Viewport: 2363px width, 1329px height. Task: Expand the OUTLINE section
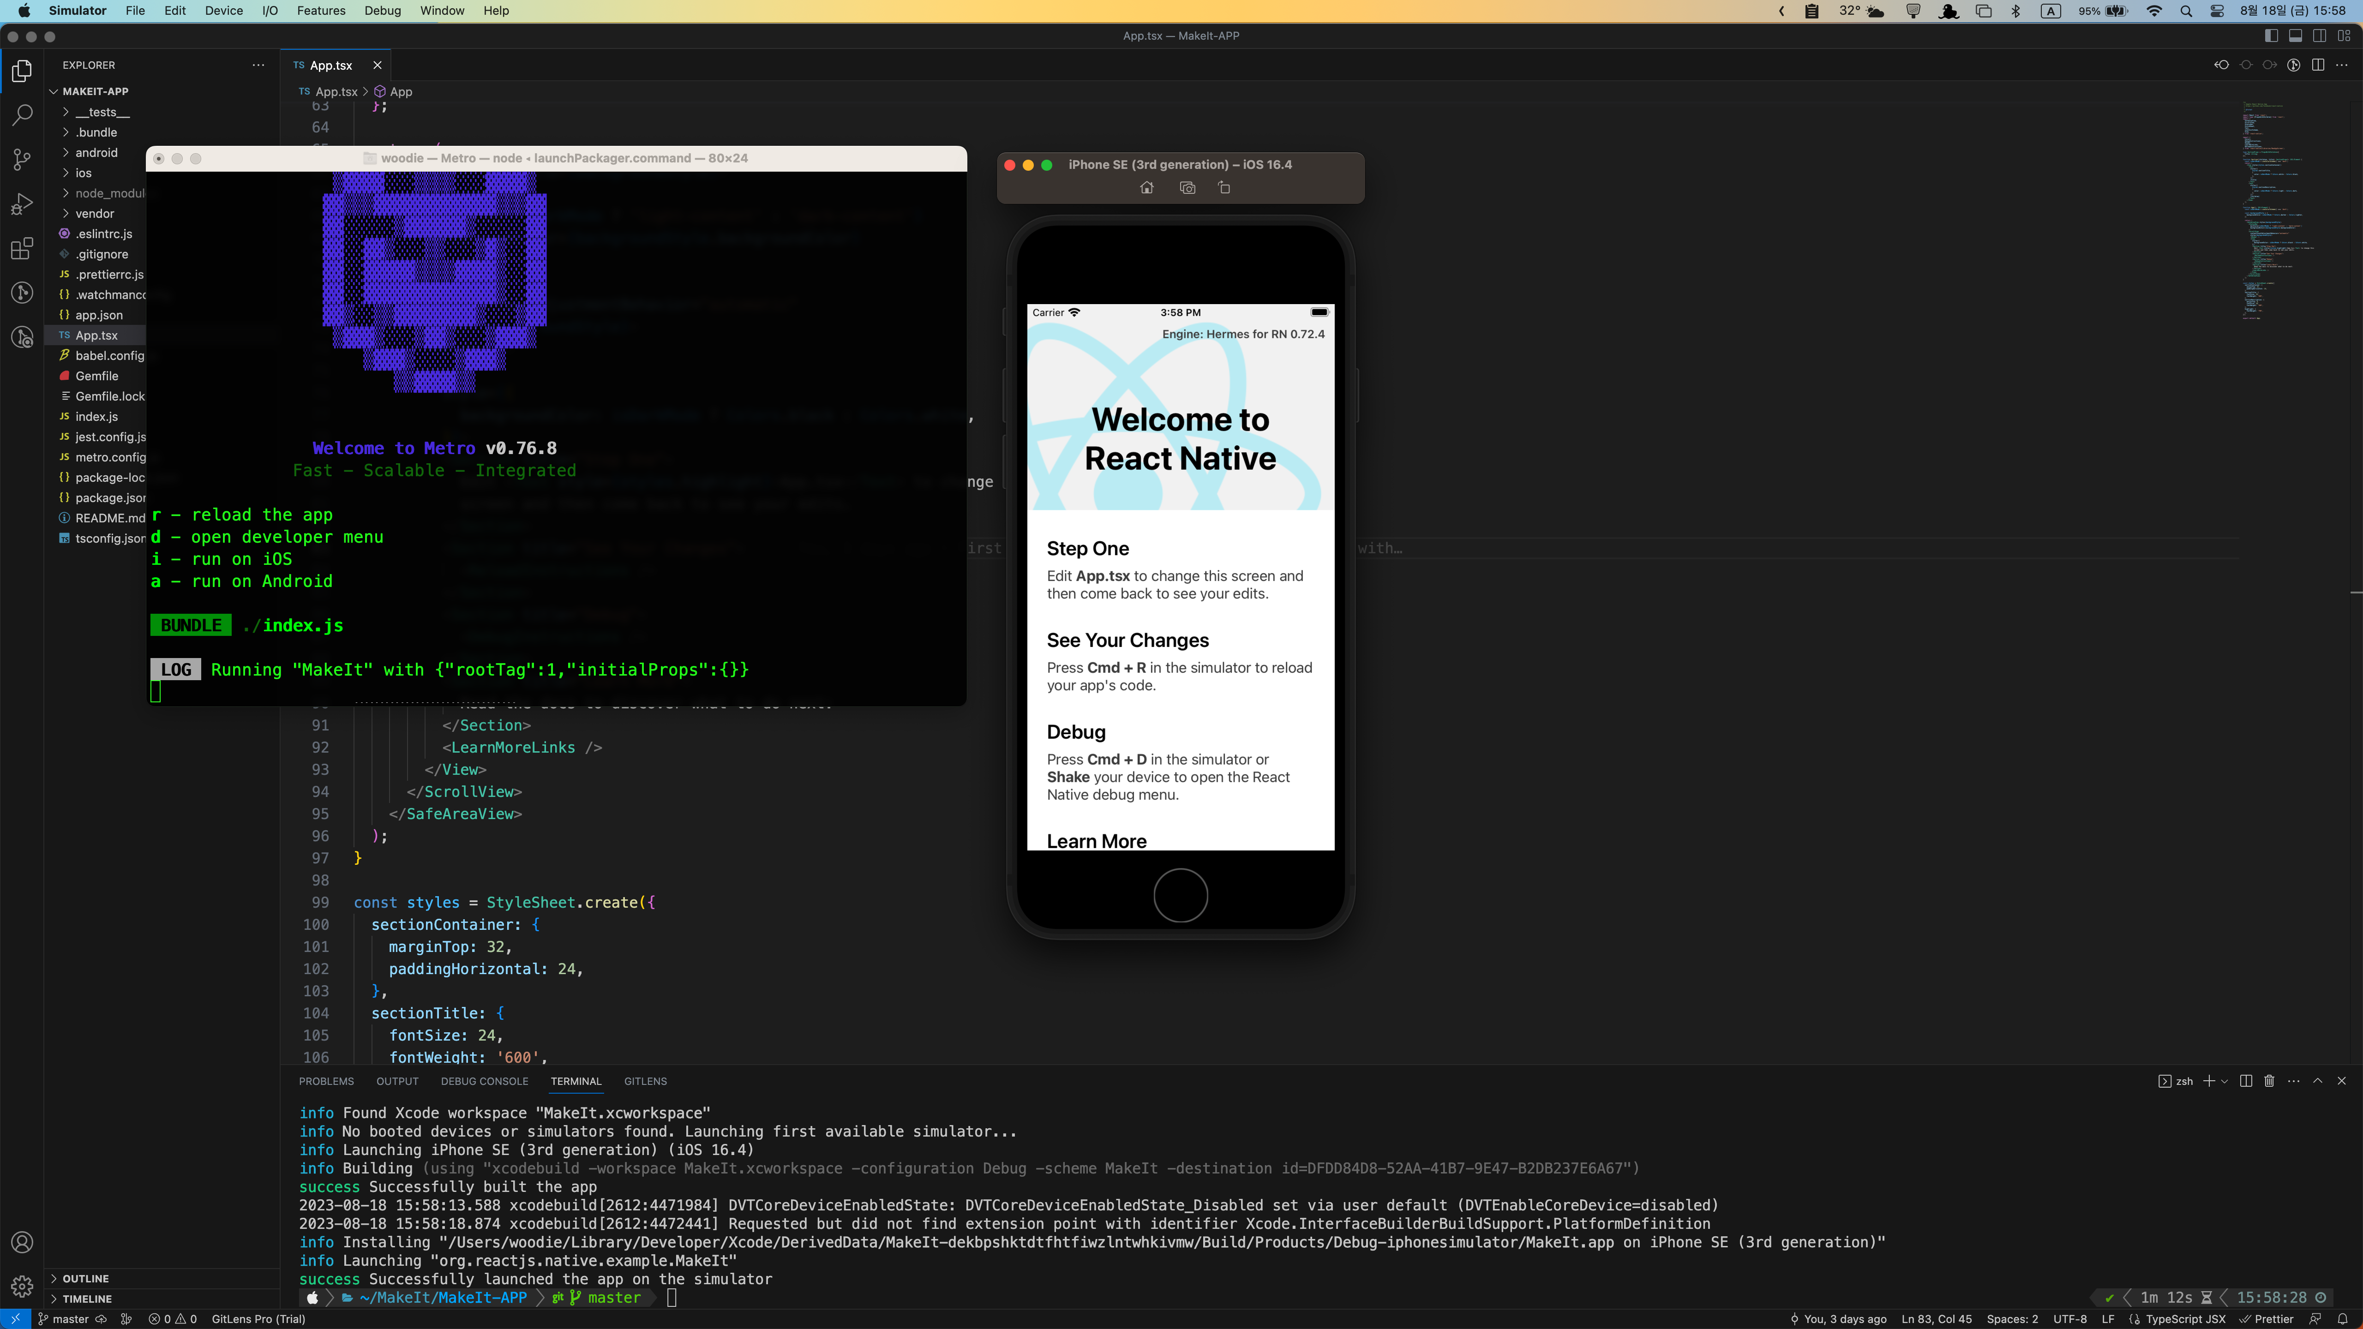85,1279
